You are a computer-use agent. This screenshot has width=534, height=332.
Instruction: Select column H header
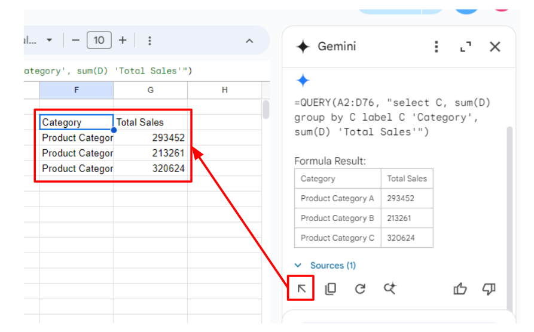tap(224, 90)
